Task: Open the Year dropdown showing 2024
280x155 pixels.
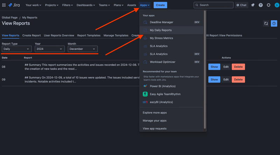Action: click(50, 49)
